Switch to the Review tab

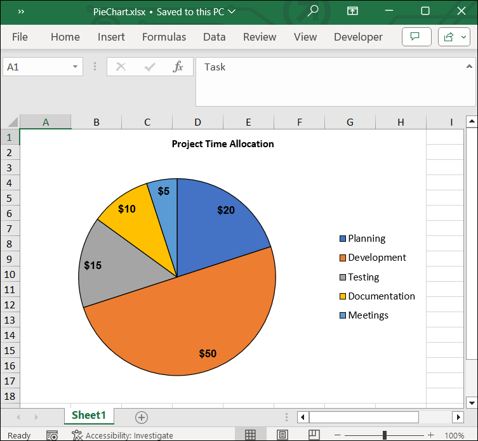[260, 37]
